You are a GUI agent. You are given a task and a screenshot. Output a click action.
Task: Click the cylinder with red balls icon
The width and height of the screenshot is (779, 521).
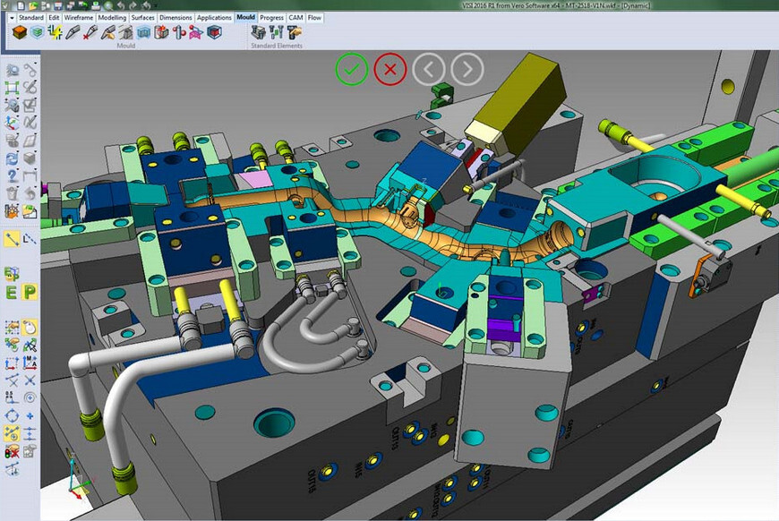[x=179, y=33]
